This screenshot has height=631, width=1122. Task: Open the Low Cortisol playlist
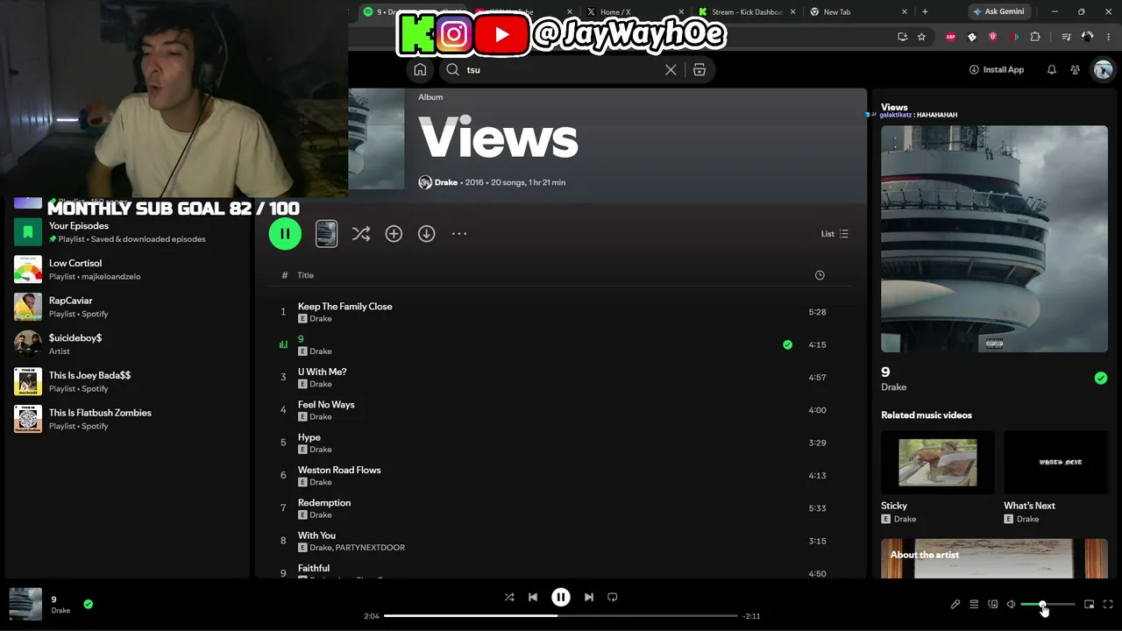127,269
